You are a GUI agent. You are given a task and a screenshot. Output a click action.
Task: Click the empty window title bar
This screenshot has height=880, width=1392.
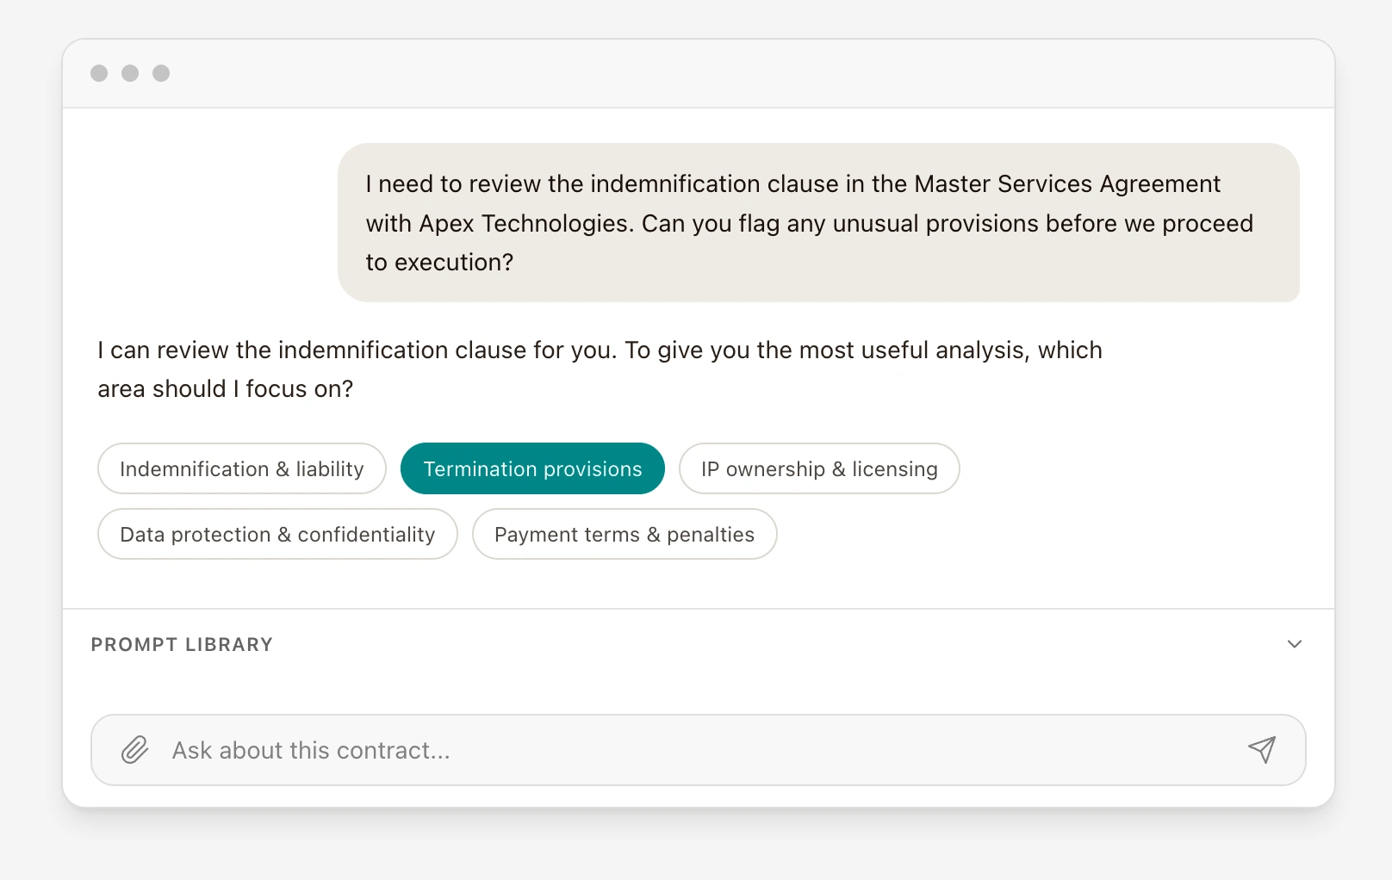coord(698,73)
